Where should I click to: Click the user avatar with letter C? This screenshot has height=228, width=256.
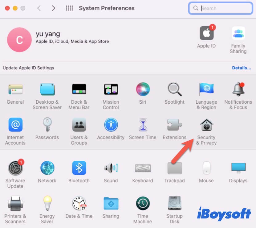point(19,40)
